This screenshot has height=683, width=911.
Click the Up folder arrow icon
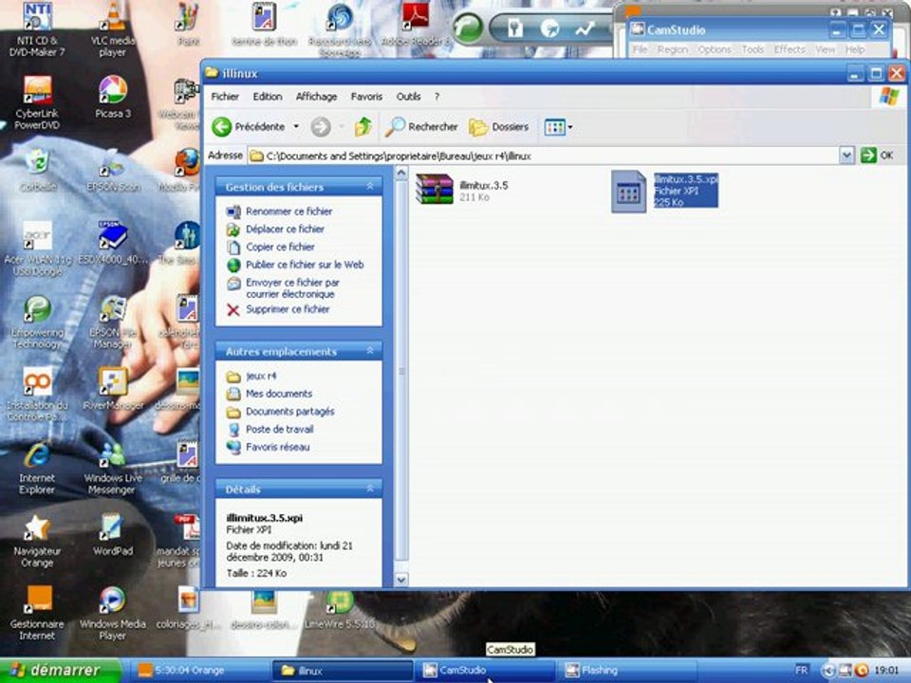click(363, 126)
